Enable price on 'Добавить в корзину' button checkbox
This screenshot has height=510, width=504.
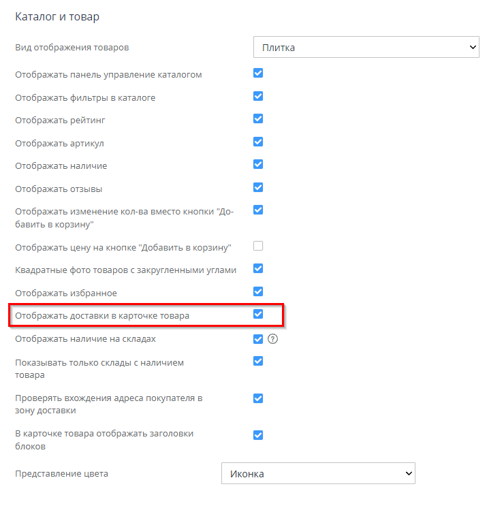tap(258, 246)
